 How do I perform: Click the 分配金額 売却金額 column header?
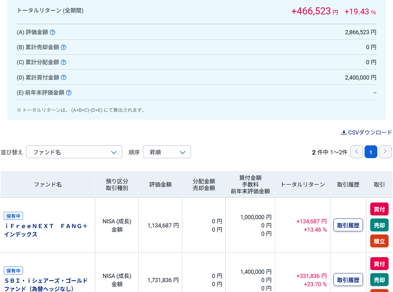click(204, 184)
